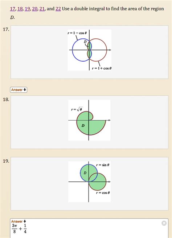Click the two-circle graph in problem 19

89,182
